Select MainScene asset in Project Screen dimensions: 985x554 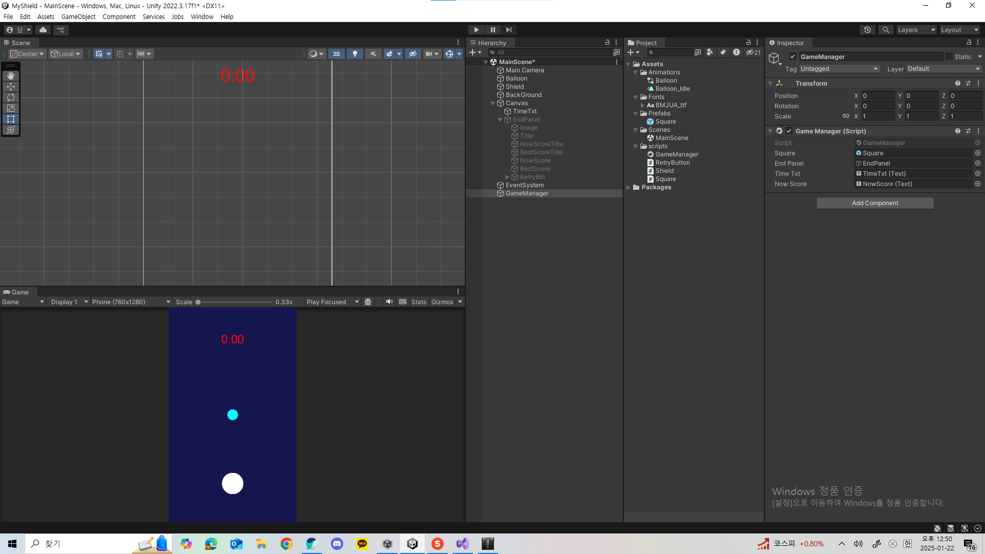(672, 138)
